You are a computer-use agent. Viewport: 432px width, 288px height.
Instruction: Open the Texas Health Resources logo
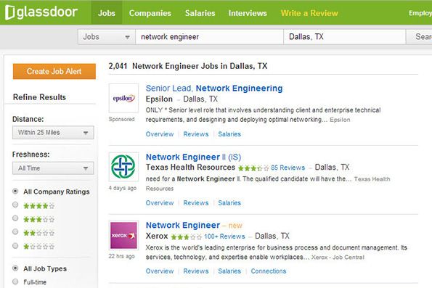tap(123, 167)
